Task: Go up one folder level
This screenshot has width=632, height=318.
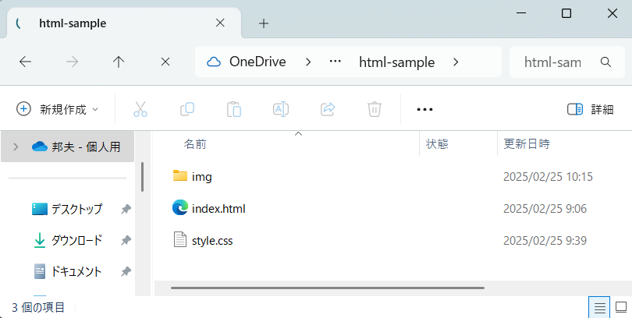Action: [119, 62]
